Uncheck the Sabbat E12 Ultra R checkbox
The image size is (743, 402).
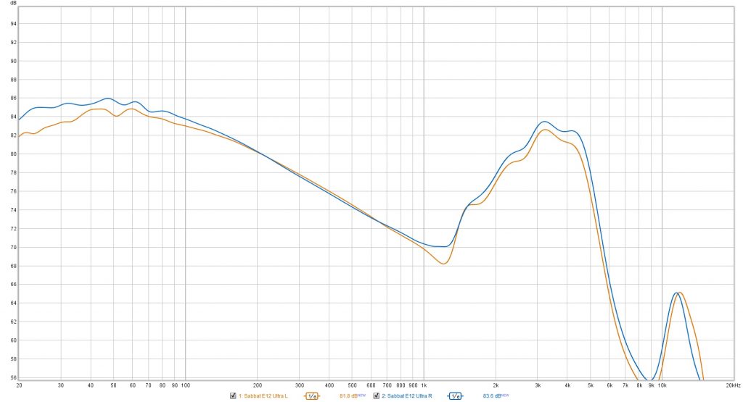377,395
